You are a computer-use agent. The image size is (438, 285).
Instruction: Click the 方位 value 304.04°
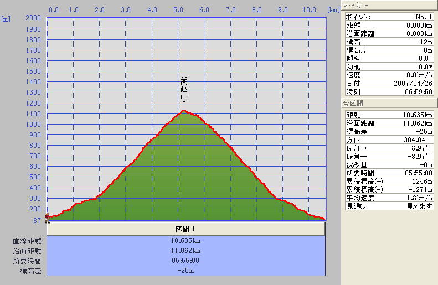click(416, 139)
